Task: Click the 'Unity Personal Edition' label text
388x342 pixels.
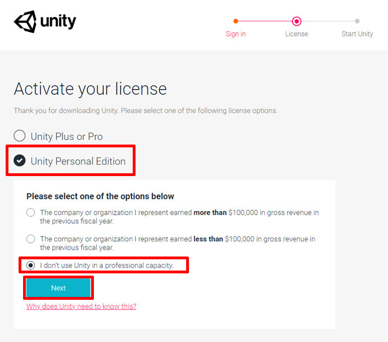Action: point(78,161)
